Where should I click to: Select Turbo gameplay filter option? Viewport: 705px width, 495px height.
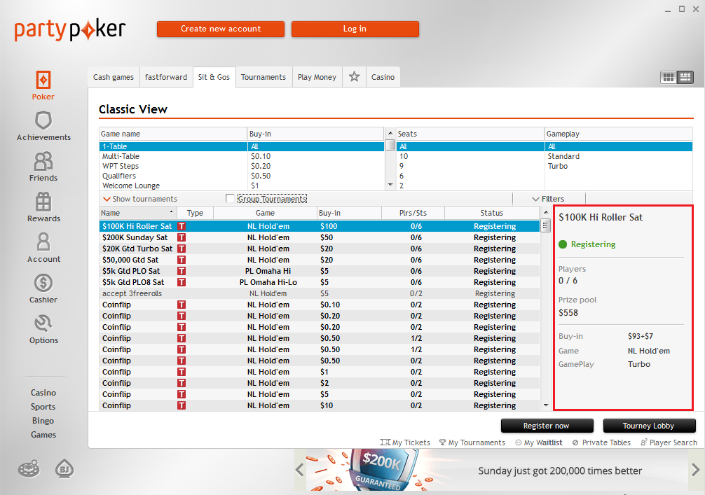(619, 166)
